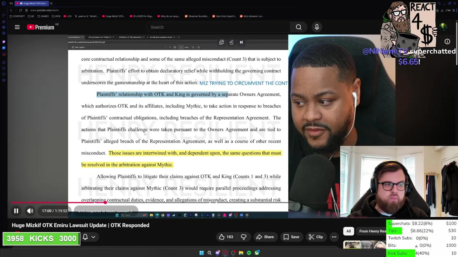Expand the notification options chevron
Image resolution: width=458 pixels, height=257 pixels.
pos(93,237)
